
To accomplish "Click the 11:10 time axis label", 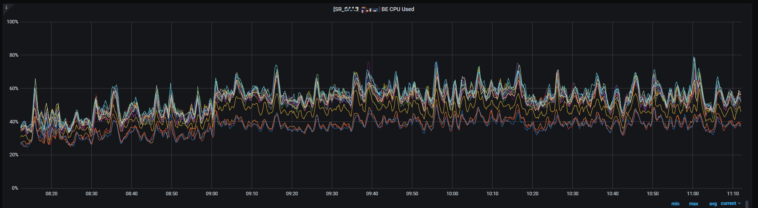I will pos(733,194).
